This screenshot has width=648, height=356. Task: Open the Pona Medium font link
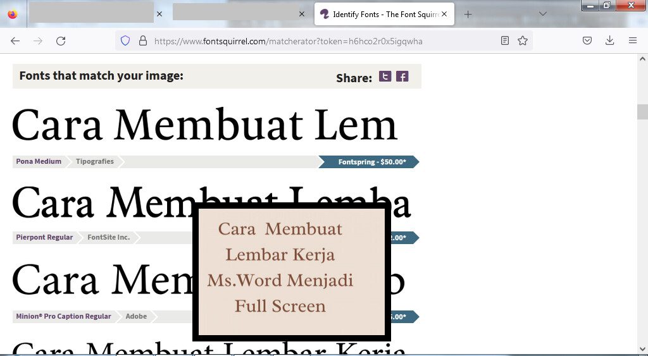tap(39, 161)
